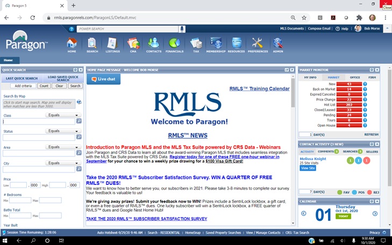Click the Area field lookup icon
The image size is (392, 245).
tap(79, 153)
